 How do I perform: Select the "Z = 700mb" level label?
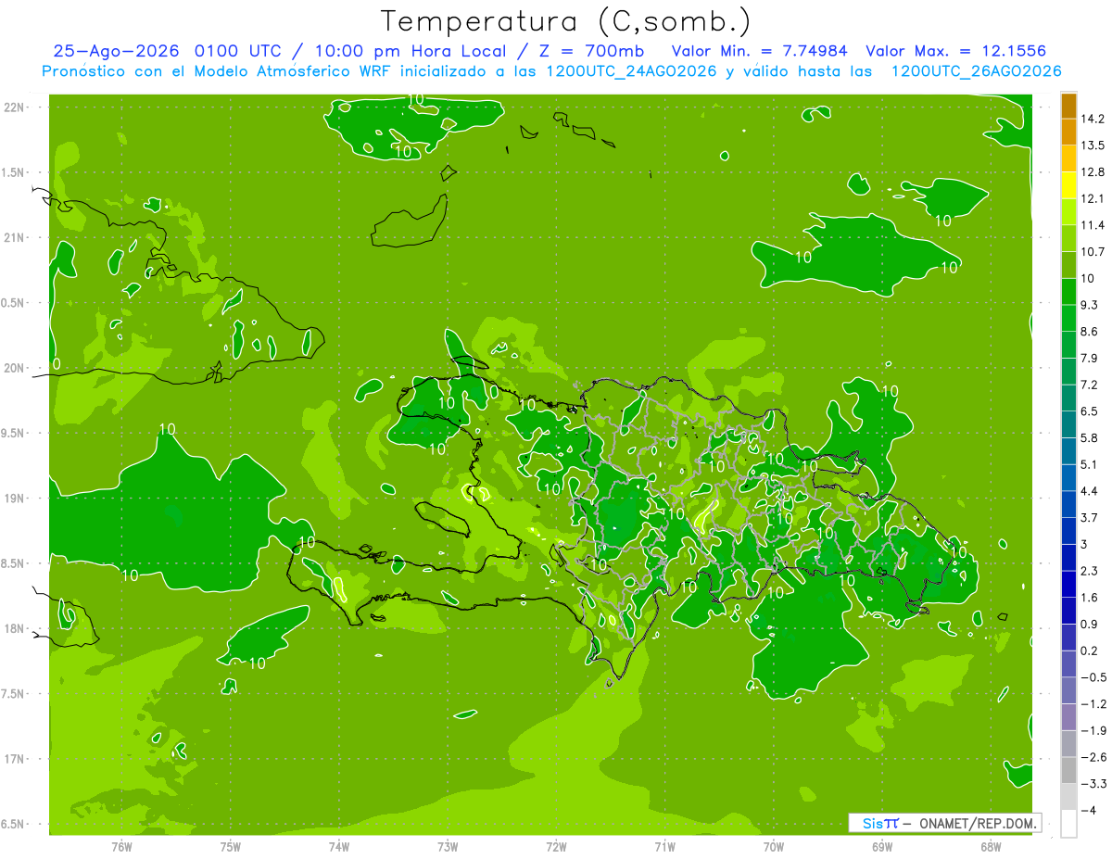(590, 51)
